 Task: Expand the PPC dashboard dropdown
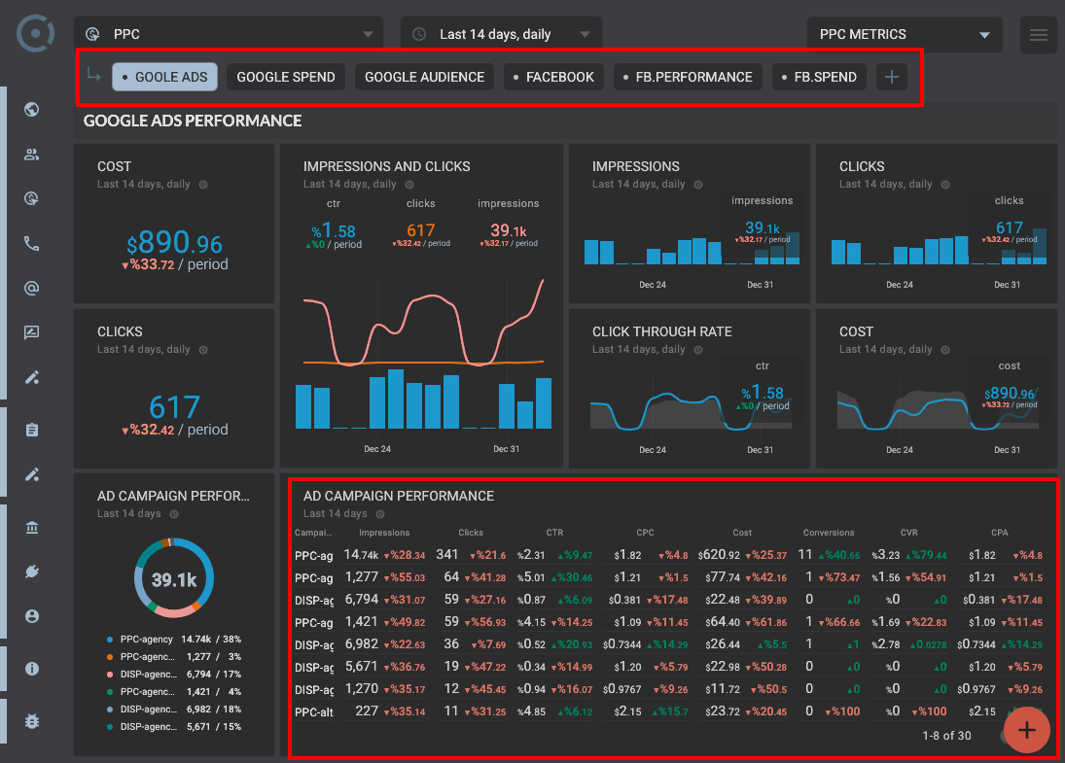pyautogui.click(x=229, y=34)
